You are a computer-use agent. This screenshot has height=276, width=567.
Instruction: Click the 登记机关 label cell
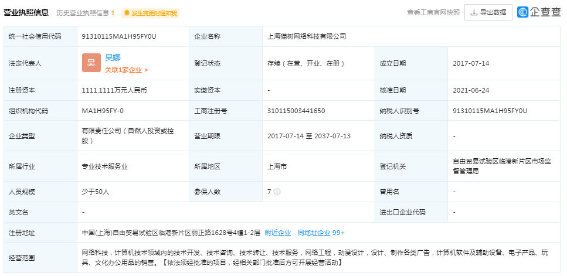click(x=412, y=166)
